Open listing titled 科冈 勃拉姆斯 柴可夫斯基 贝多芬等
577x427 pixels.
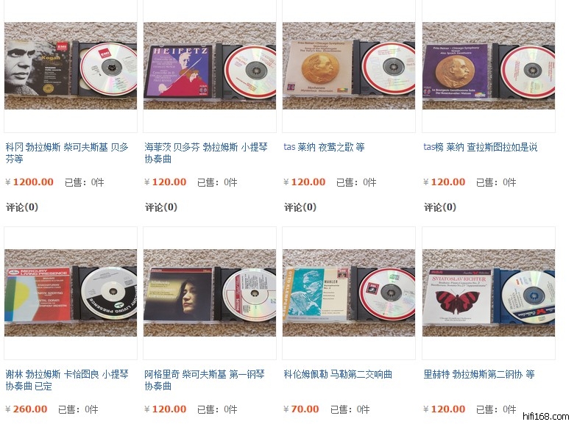tap(67, 153)
